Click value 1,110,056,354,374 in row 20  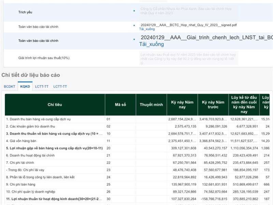[244, 148]
